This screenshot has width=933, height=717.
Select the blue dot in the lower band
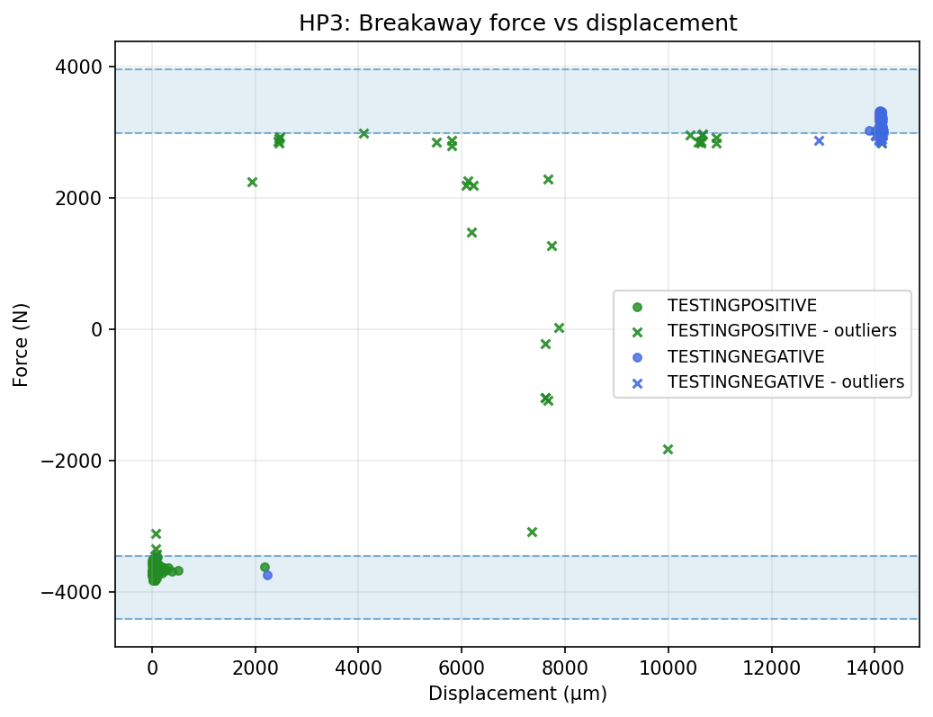267,575
